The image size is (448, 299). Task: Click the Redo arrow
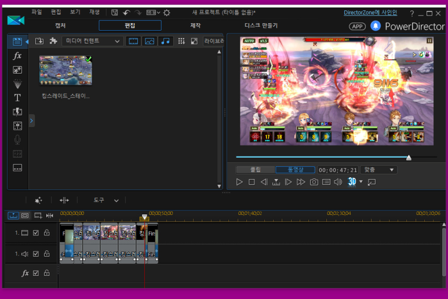[x=138, y=13]
